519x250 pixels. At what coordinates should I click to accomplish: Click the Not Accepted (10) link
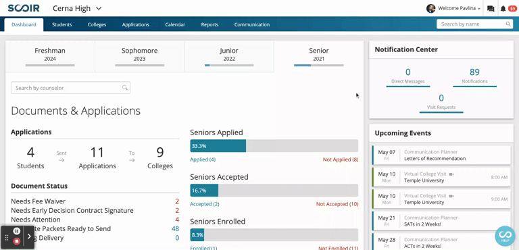337,204
